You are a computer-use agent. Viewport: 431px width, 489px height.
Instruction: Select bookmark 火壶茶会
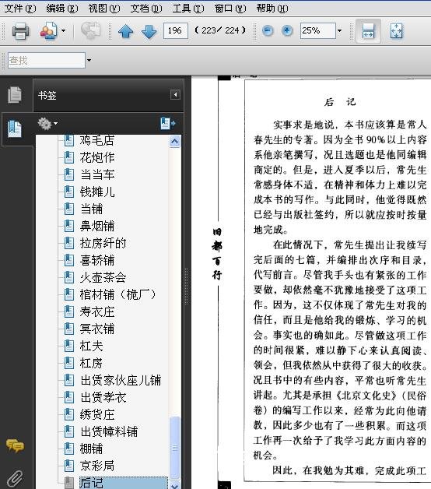[103, 277]
